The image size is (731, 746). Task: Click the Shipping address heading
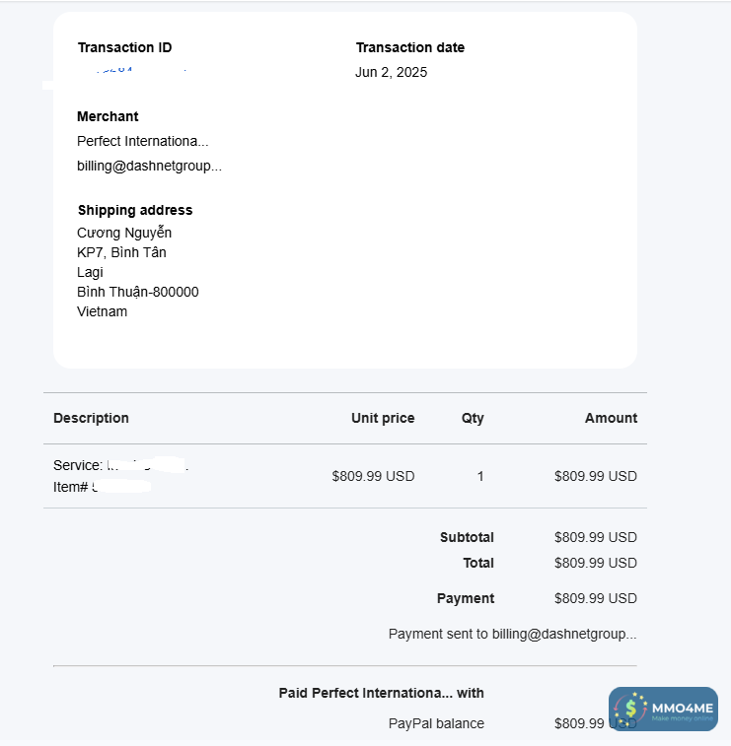tap(135, 210)
